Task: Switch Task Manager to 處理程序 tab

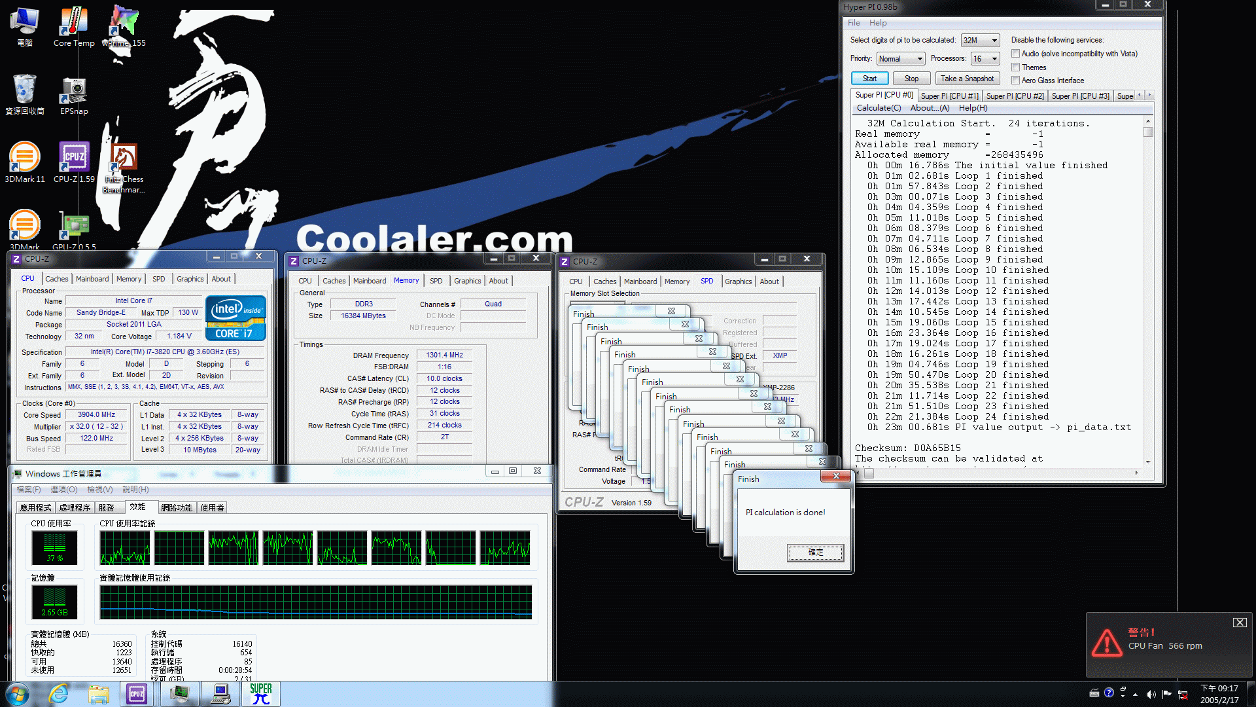Action: (75, 508)
